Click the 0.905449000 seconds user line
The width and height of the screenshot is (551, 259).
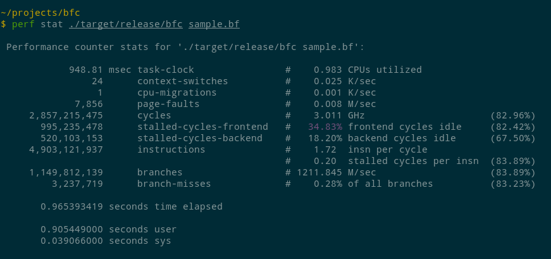click(108, 229)
